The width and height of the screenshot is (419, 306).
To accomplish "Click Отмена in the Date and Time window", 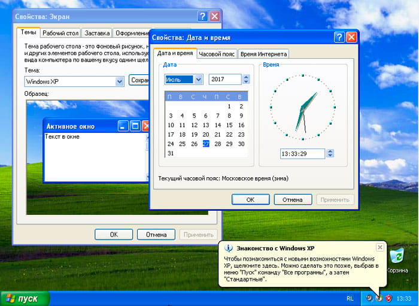I will point(293,199).
